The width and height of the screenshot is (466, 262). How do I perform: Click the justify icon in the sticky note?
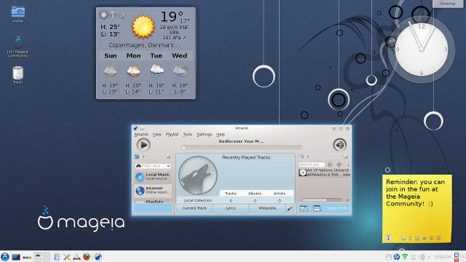(x=438, y=238)
